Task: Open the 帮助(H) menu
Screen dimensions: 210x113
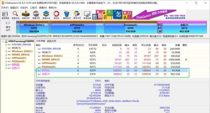Action: [x=52, y=8]
